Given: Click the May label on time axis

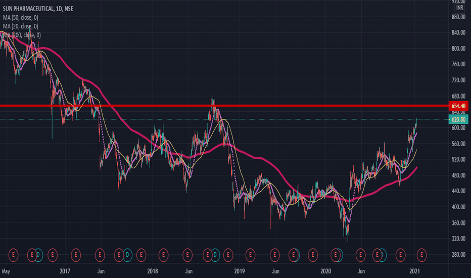Looking at the screenshot, I should pyautogui.click(x=6, y=271).
